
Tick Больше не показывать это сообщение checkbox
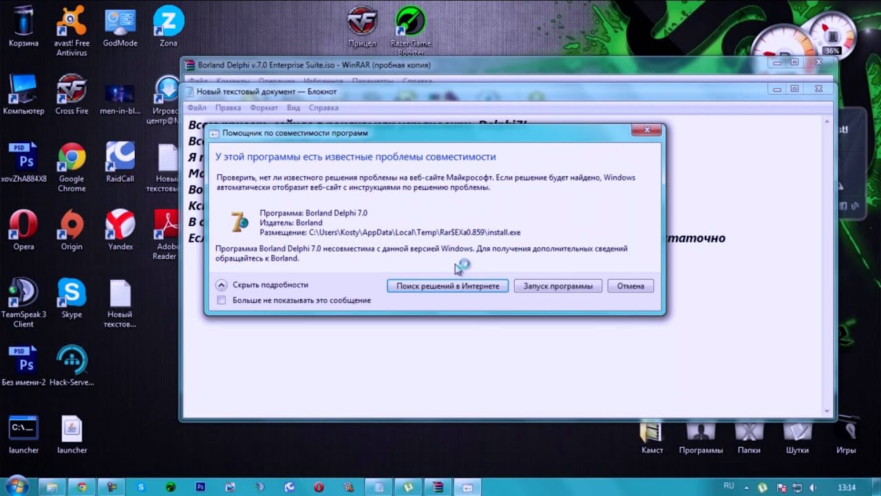click(x=222, y=300)
